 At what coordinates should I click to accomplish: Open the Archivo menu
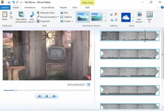click(5, 8)
